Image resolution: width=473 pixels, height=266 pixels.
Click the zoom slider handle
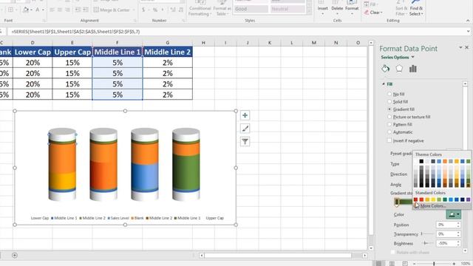[x=434, y=264]
